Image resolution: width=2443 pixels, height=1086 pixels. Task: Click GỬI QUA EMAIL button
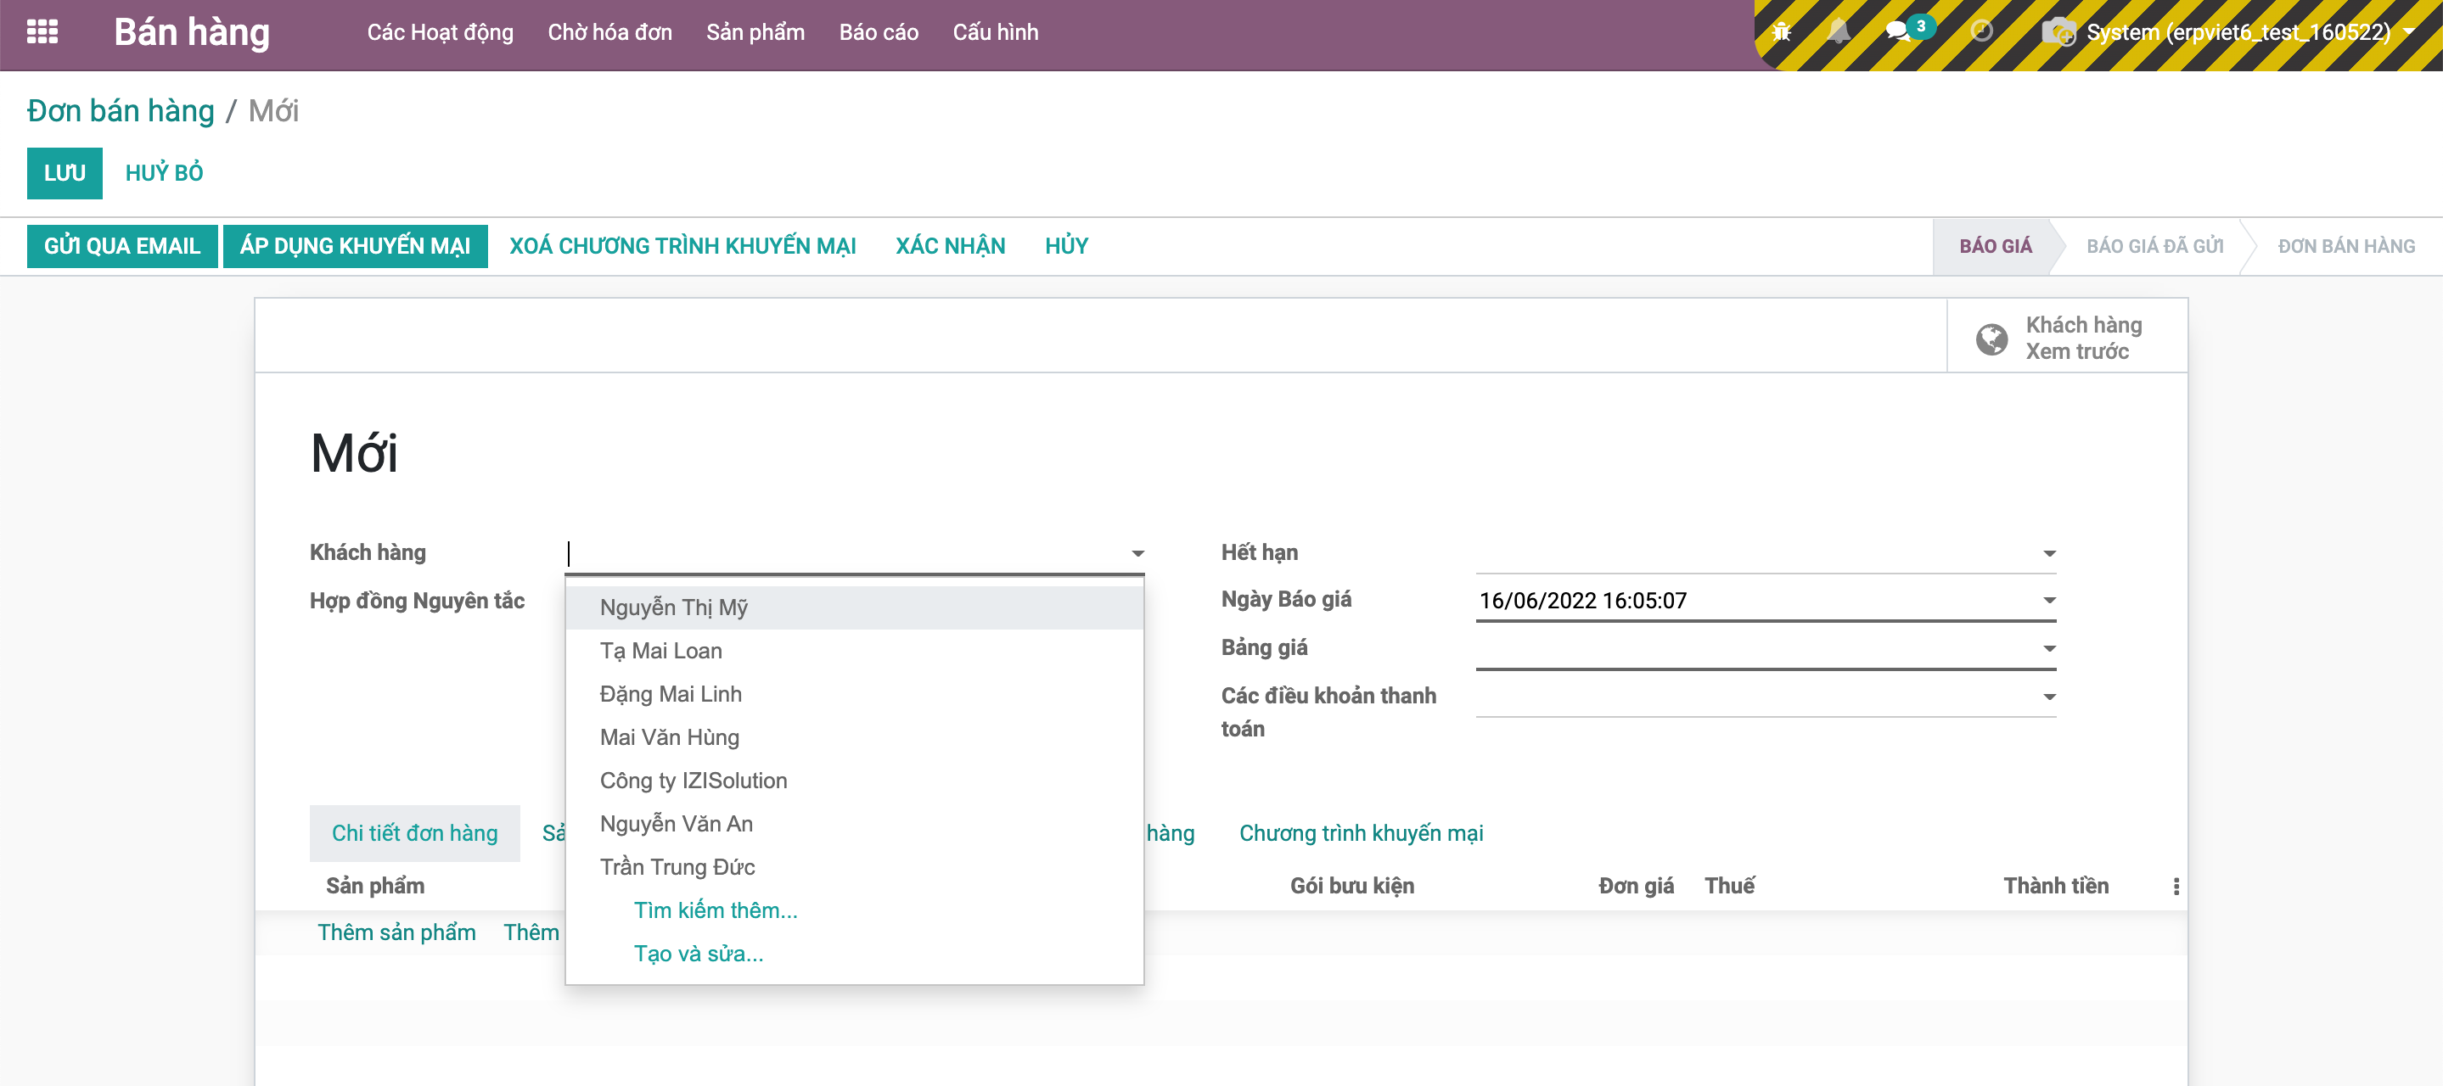[x=122, y=246]
